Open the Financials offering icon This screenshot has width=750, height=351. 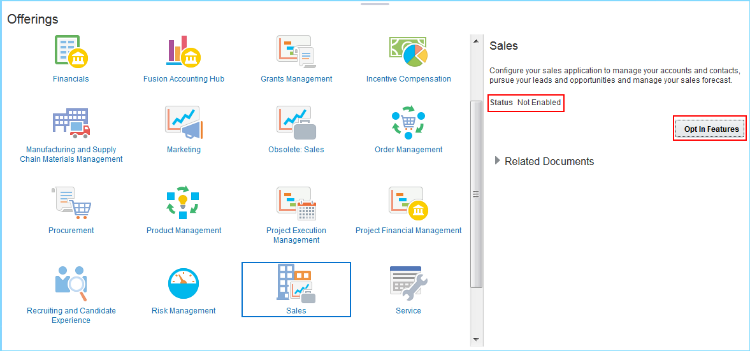(x=71, y=51)
